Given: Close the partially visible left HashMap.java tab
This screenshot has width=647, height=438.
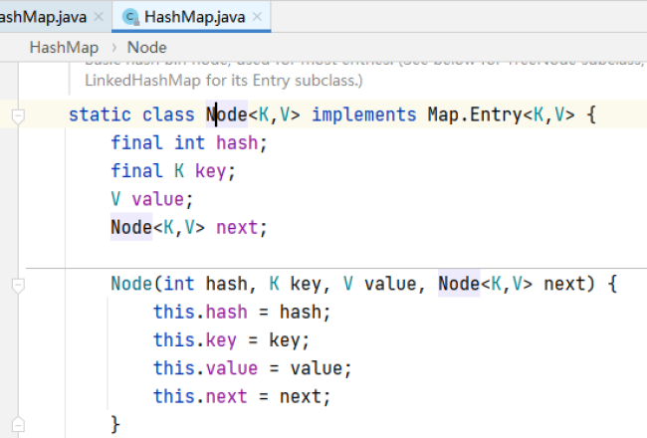Looking at the screenshot, I should click(99, 17).
